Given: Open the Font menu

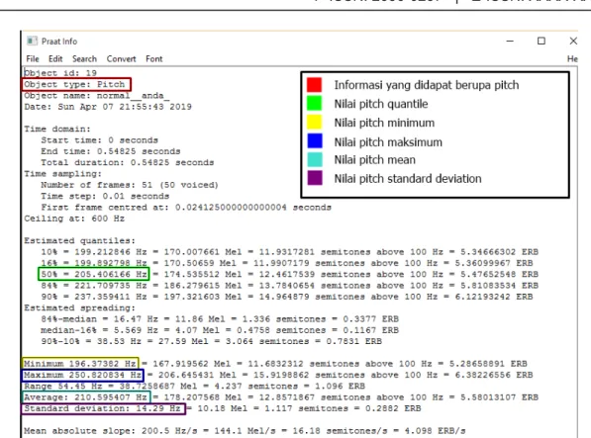Looking at the screenshot, I should [x=154, y=59].
